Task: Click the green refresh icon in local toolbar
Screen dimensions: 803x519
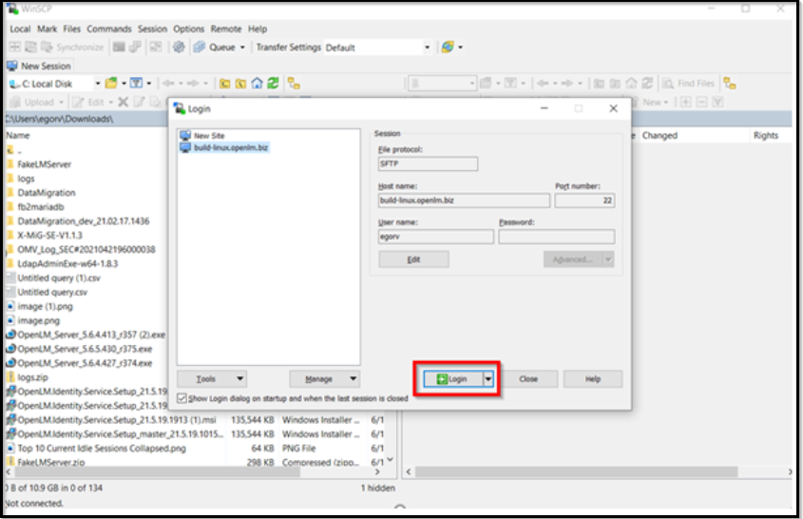Action: pos(273,84)
